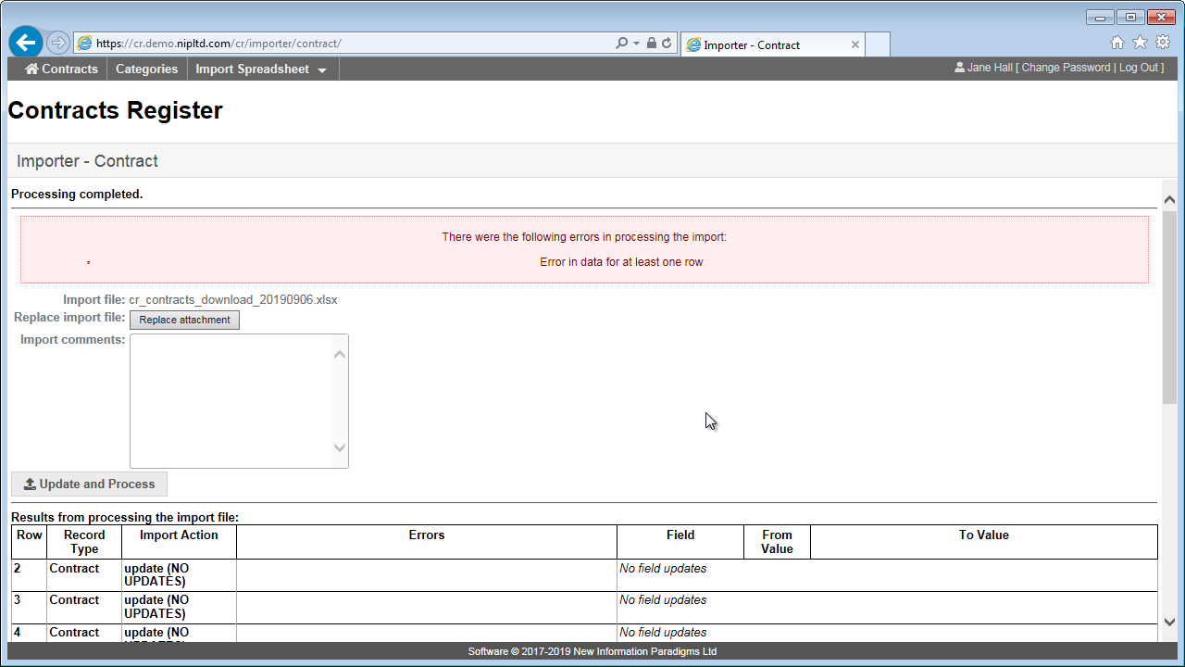Viewport: 1185px width, 667px height.
Task: Click the Change Password link
Action: coord(1066,68)
